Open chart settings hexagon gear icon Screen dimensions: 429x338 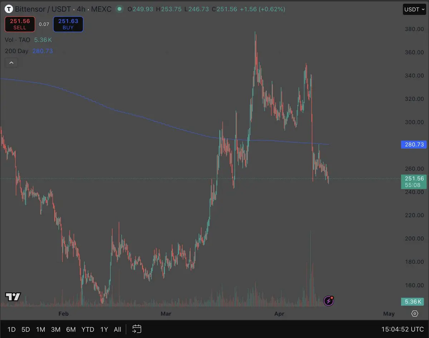pos(415,314)
